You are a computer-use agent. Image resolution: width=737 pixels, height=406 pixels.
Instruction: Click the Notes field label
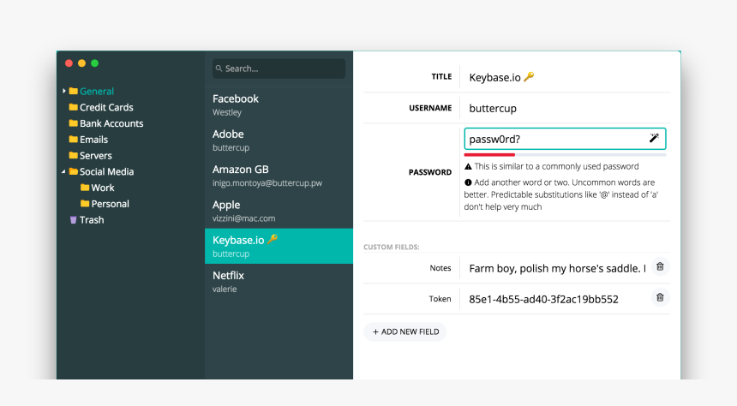tap(440, 268)
